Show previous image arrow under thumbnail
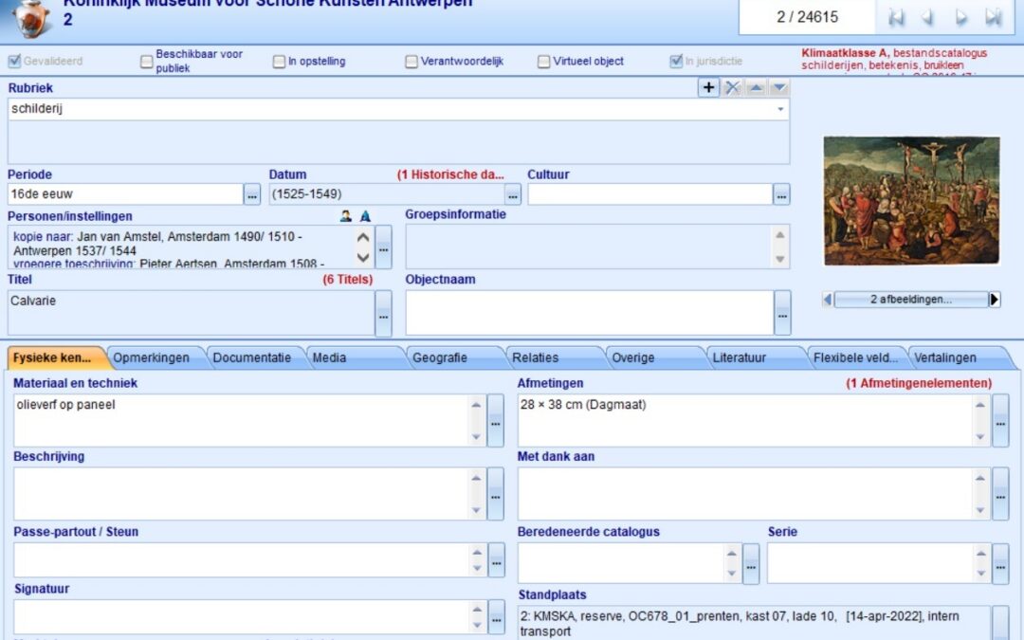Image resolution: width=1024 pixels, height=640 pixels. click(828, 299)
